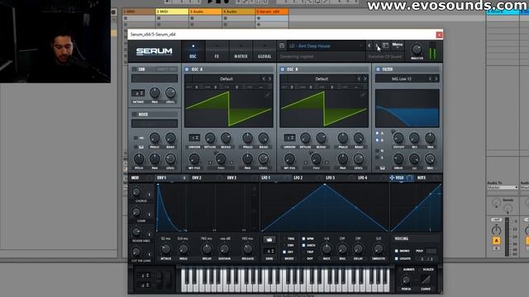Image resolution: width=529 pixels, height=297 pixels.
Task: Click the filter keytrack piano icon
Action: pyautogui.click(x=383, y=167)
